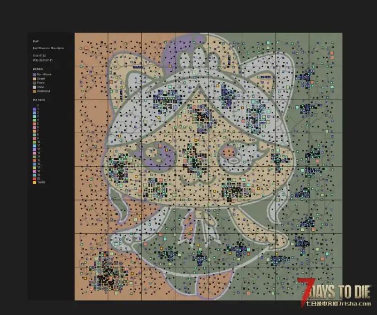377x315 pixels.
Task: Select the POI tier 4 color swatch
Action: click(x=34, y=120)
